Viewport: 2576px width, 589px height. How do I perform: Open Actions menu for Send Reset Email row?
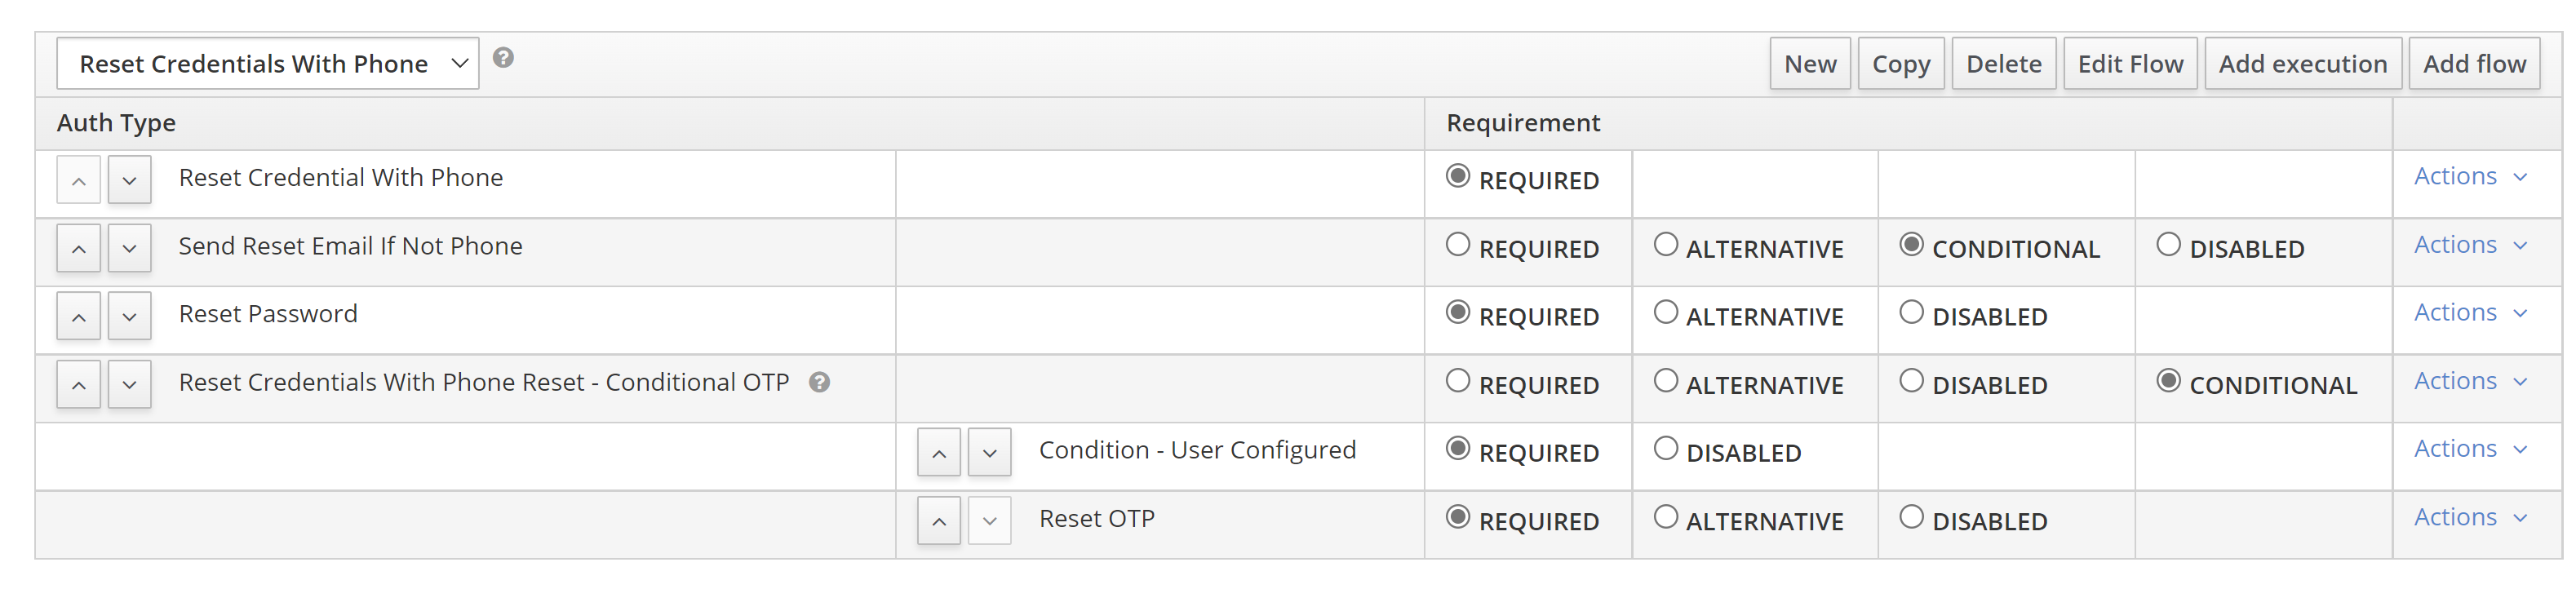tap(2469, 245)
